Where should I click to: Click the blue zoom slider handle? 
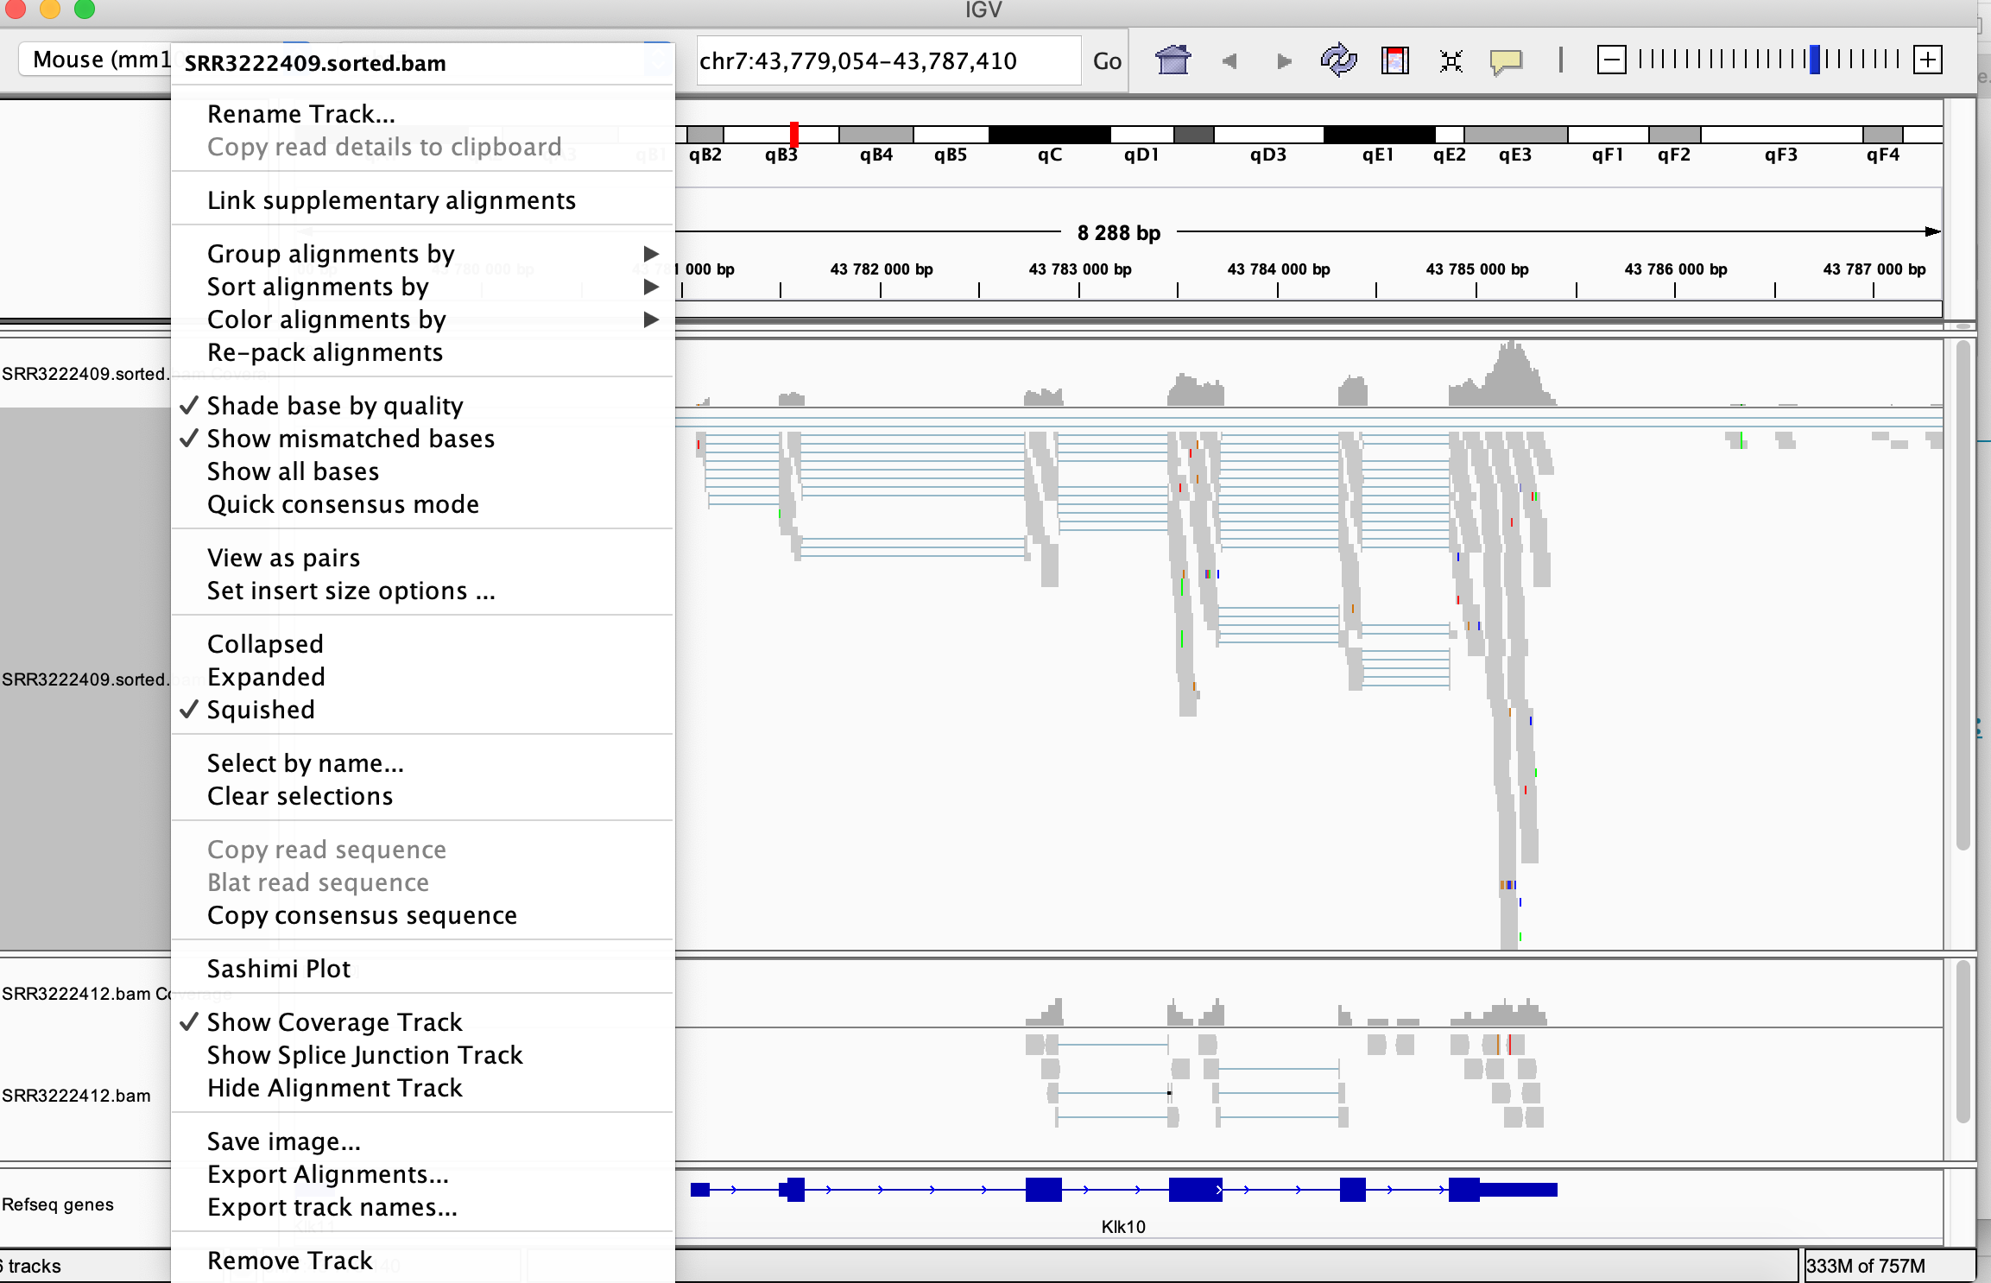tap(1815, 60)
